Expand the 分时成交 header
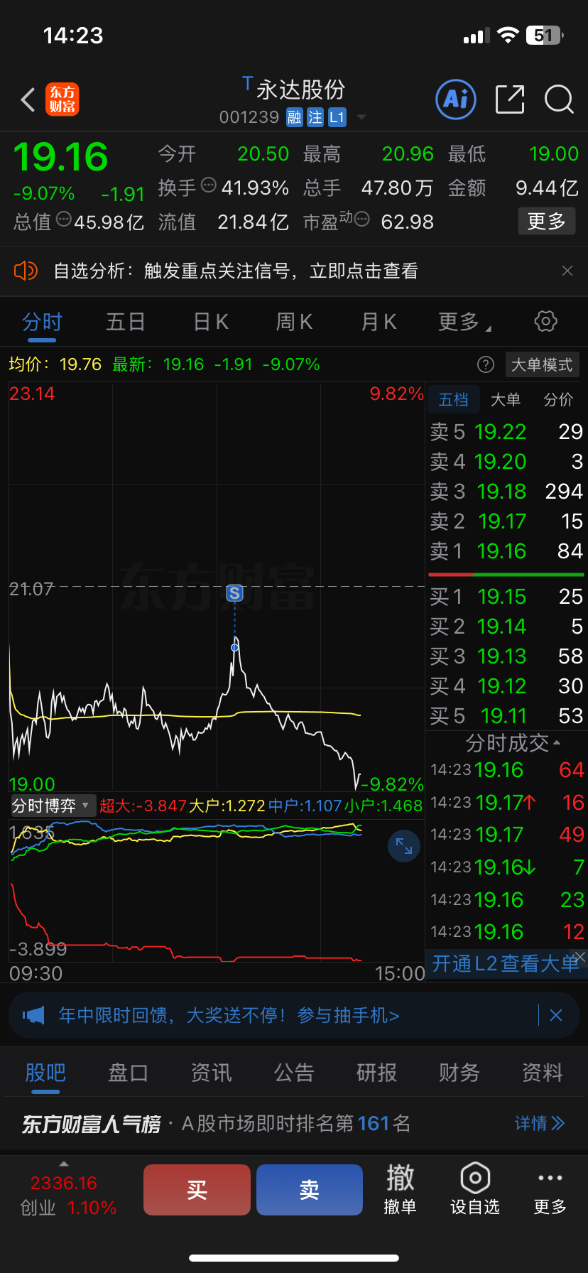Image resolution: width=588 pixels, height=1273 pixels. (513, 743)
